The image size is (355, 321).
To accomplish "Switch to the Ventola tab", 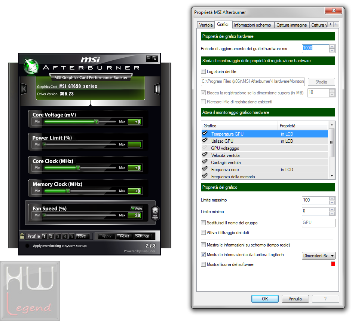I will pyautogui.click(x=206, y=25).
